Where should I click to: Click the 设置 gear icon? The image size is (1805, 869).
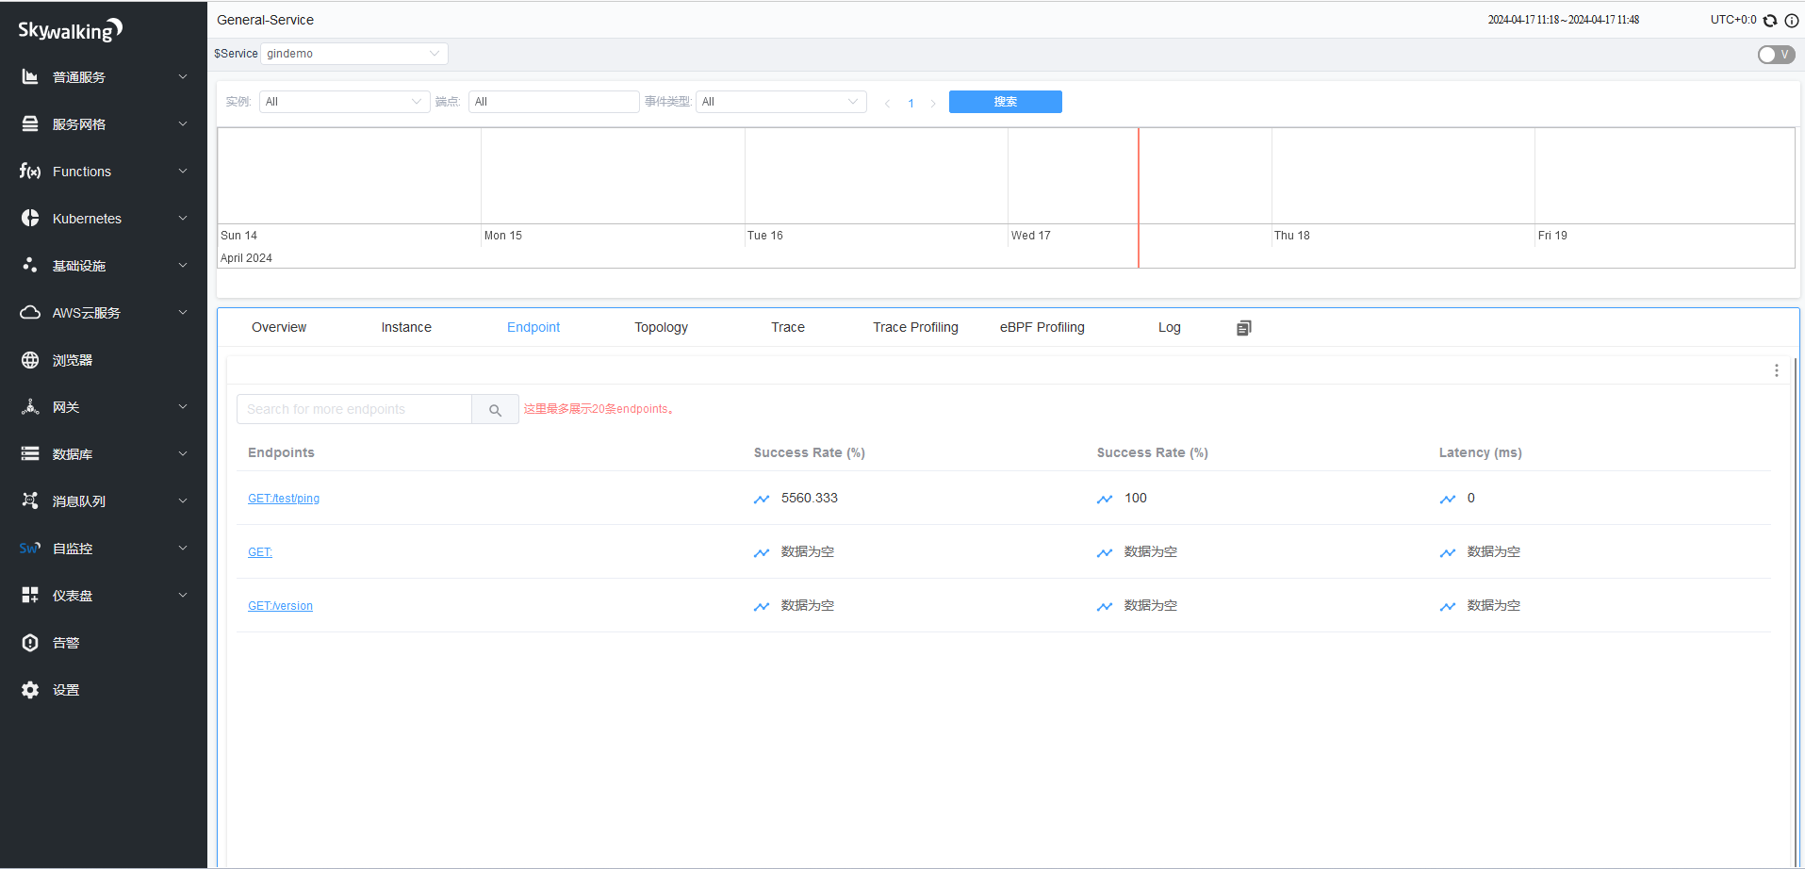tap(30, 689)
